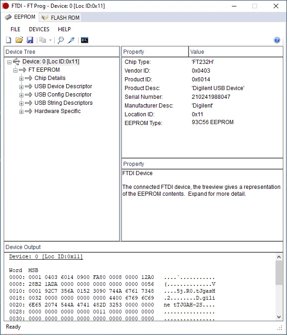Open the DEVICES menu
Viewport: 287px width, 335px height.
[39, 29]
